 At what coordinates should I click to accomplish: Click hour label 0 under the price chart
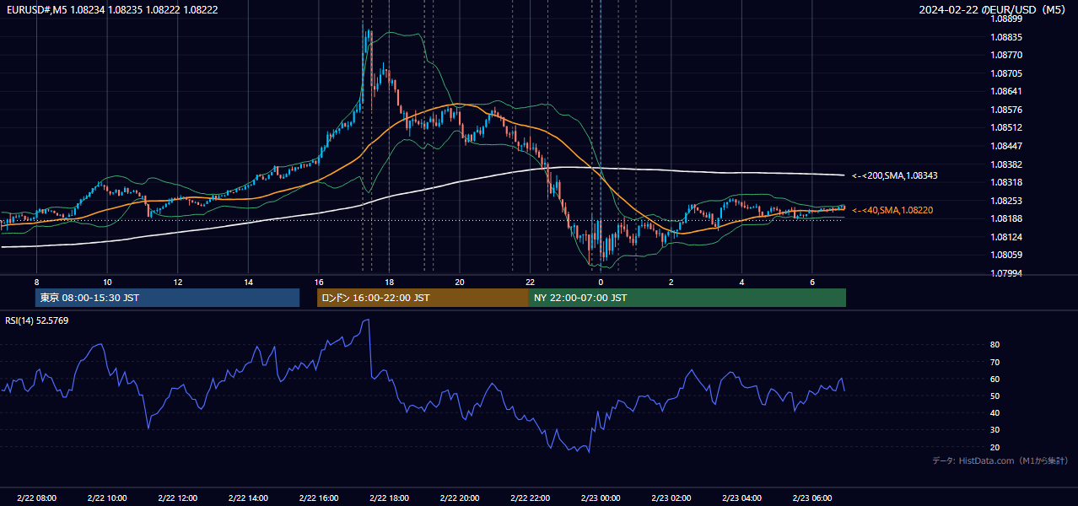coord(601,282)
